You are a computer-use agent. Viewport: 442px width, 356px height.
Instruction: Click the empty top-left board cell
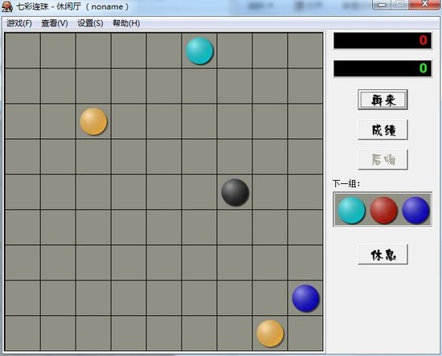point(23,51)
